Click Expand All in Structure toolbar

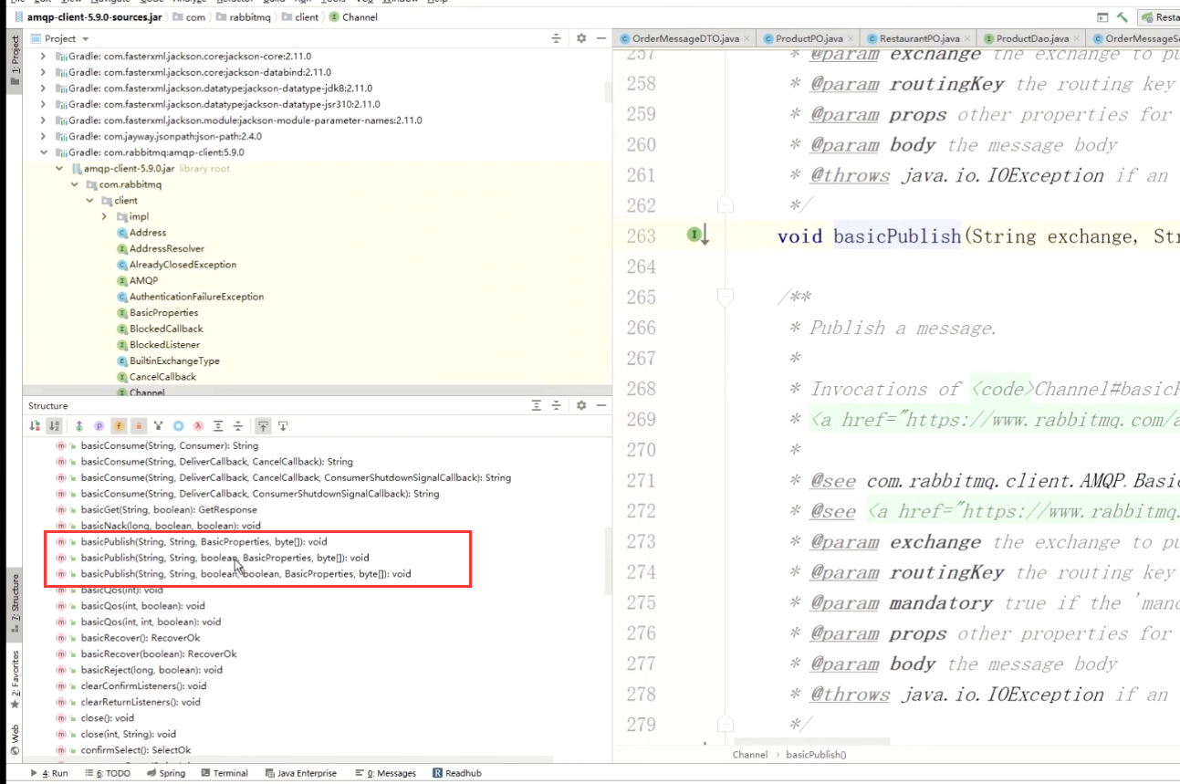[x=218, y=426]
